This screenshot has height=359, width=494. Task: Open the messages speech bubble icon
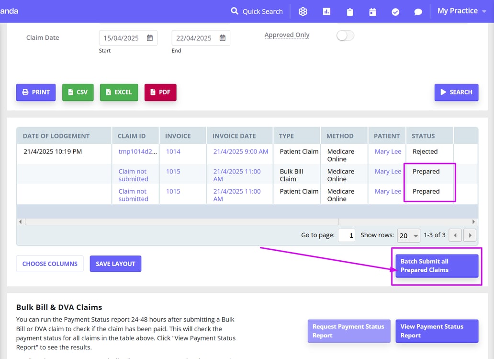(x=418, y=12)
